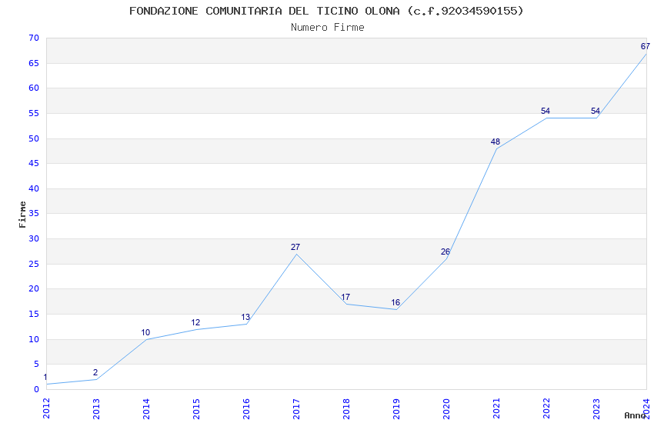Image resolution: width=654 pixels, height=423 pixels.
Task: Click the y-axis tick value 0
Action: 36,389
